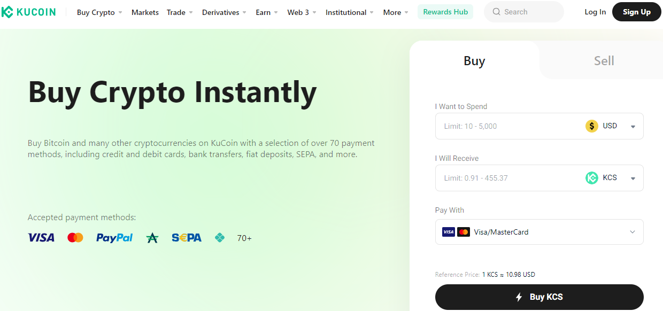Click the Sign Up button
Viewport: 663px width, 311px height.
coord(637,12)
